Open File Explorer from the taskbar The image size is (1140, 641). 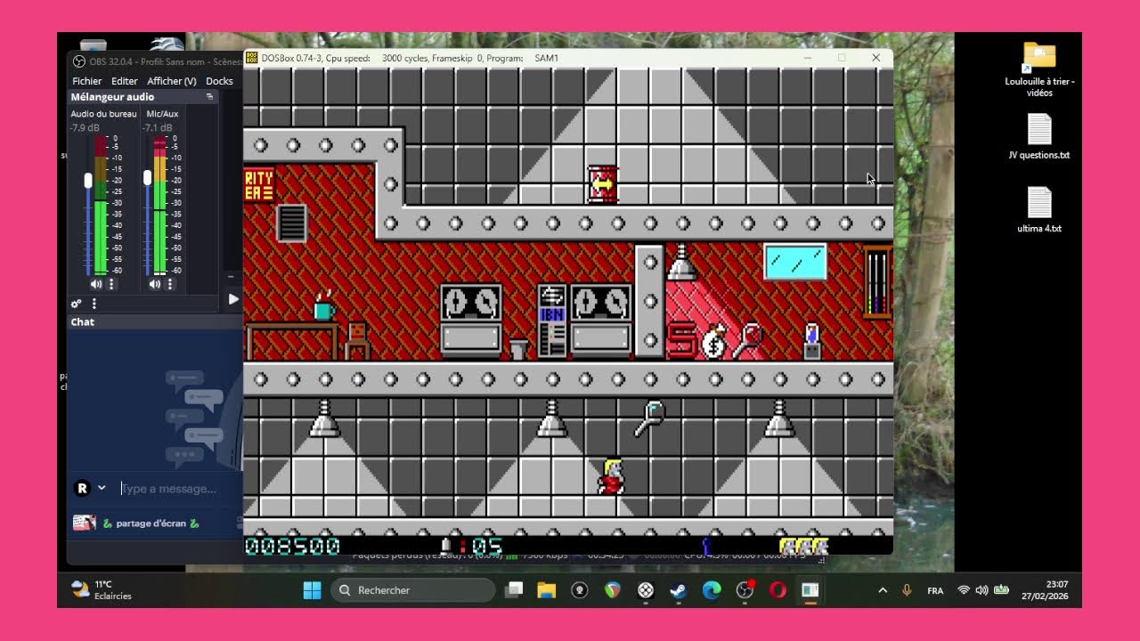[547, 590]
